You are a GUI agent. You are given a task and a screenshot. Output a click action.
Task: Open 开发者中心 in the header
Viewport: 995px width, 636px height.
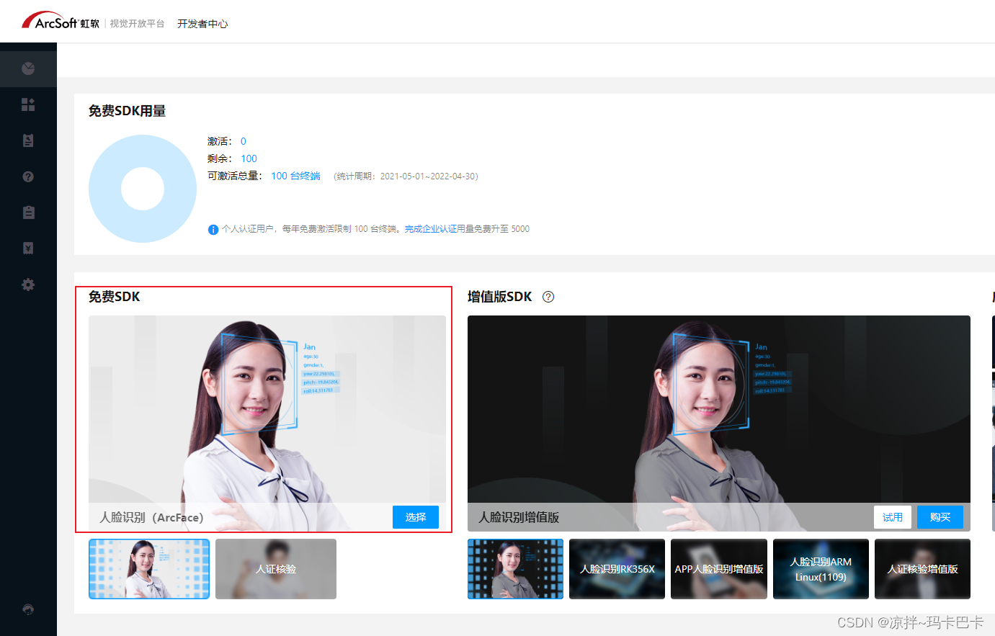[202, 24]
